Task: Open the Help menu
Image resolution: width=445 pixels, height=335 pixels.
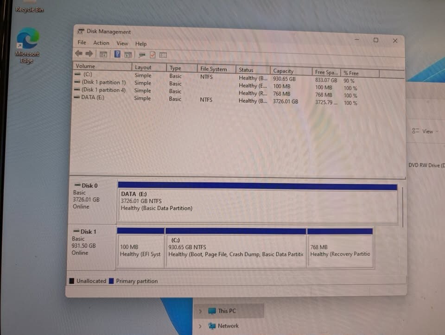Action: 141,44
